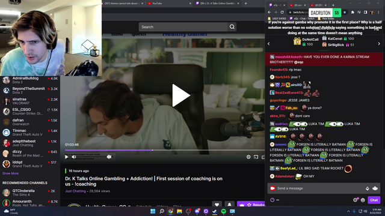
Task: Go forward in the chat browser window
Action: [276, 12]
